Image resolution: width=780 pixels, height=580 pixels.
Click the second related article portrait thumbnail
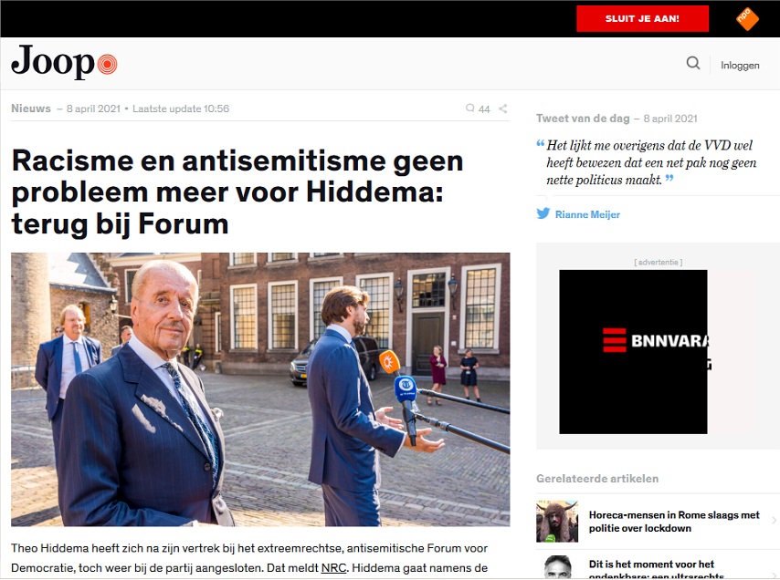point(557,567)
